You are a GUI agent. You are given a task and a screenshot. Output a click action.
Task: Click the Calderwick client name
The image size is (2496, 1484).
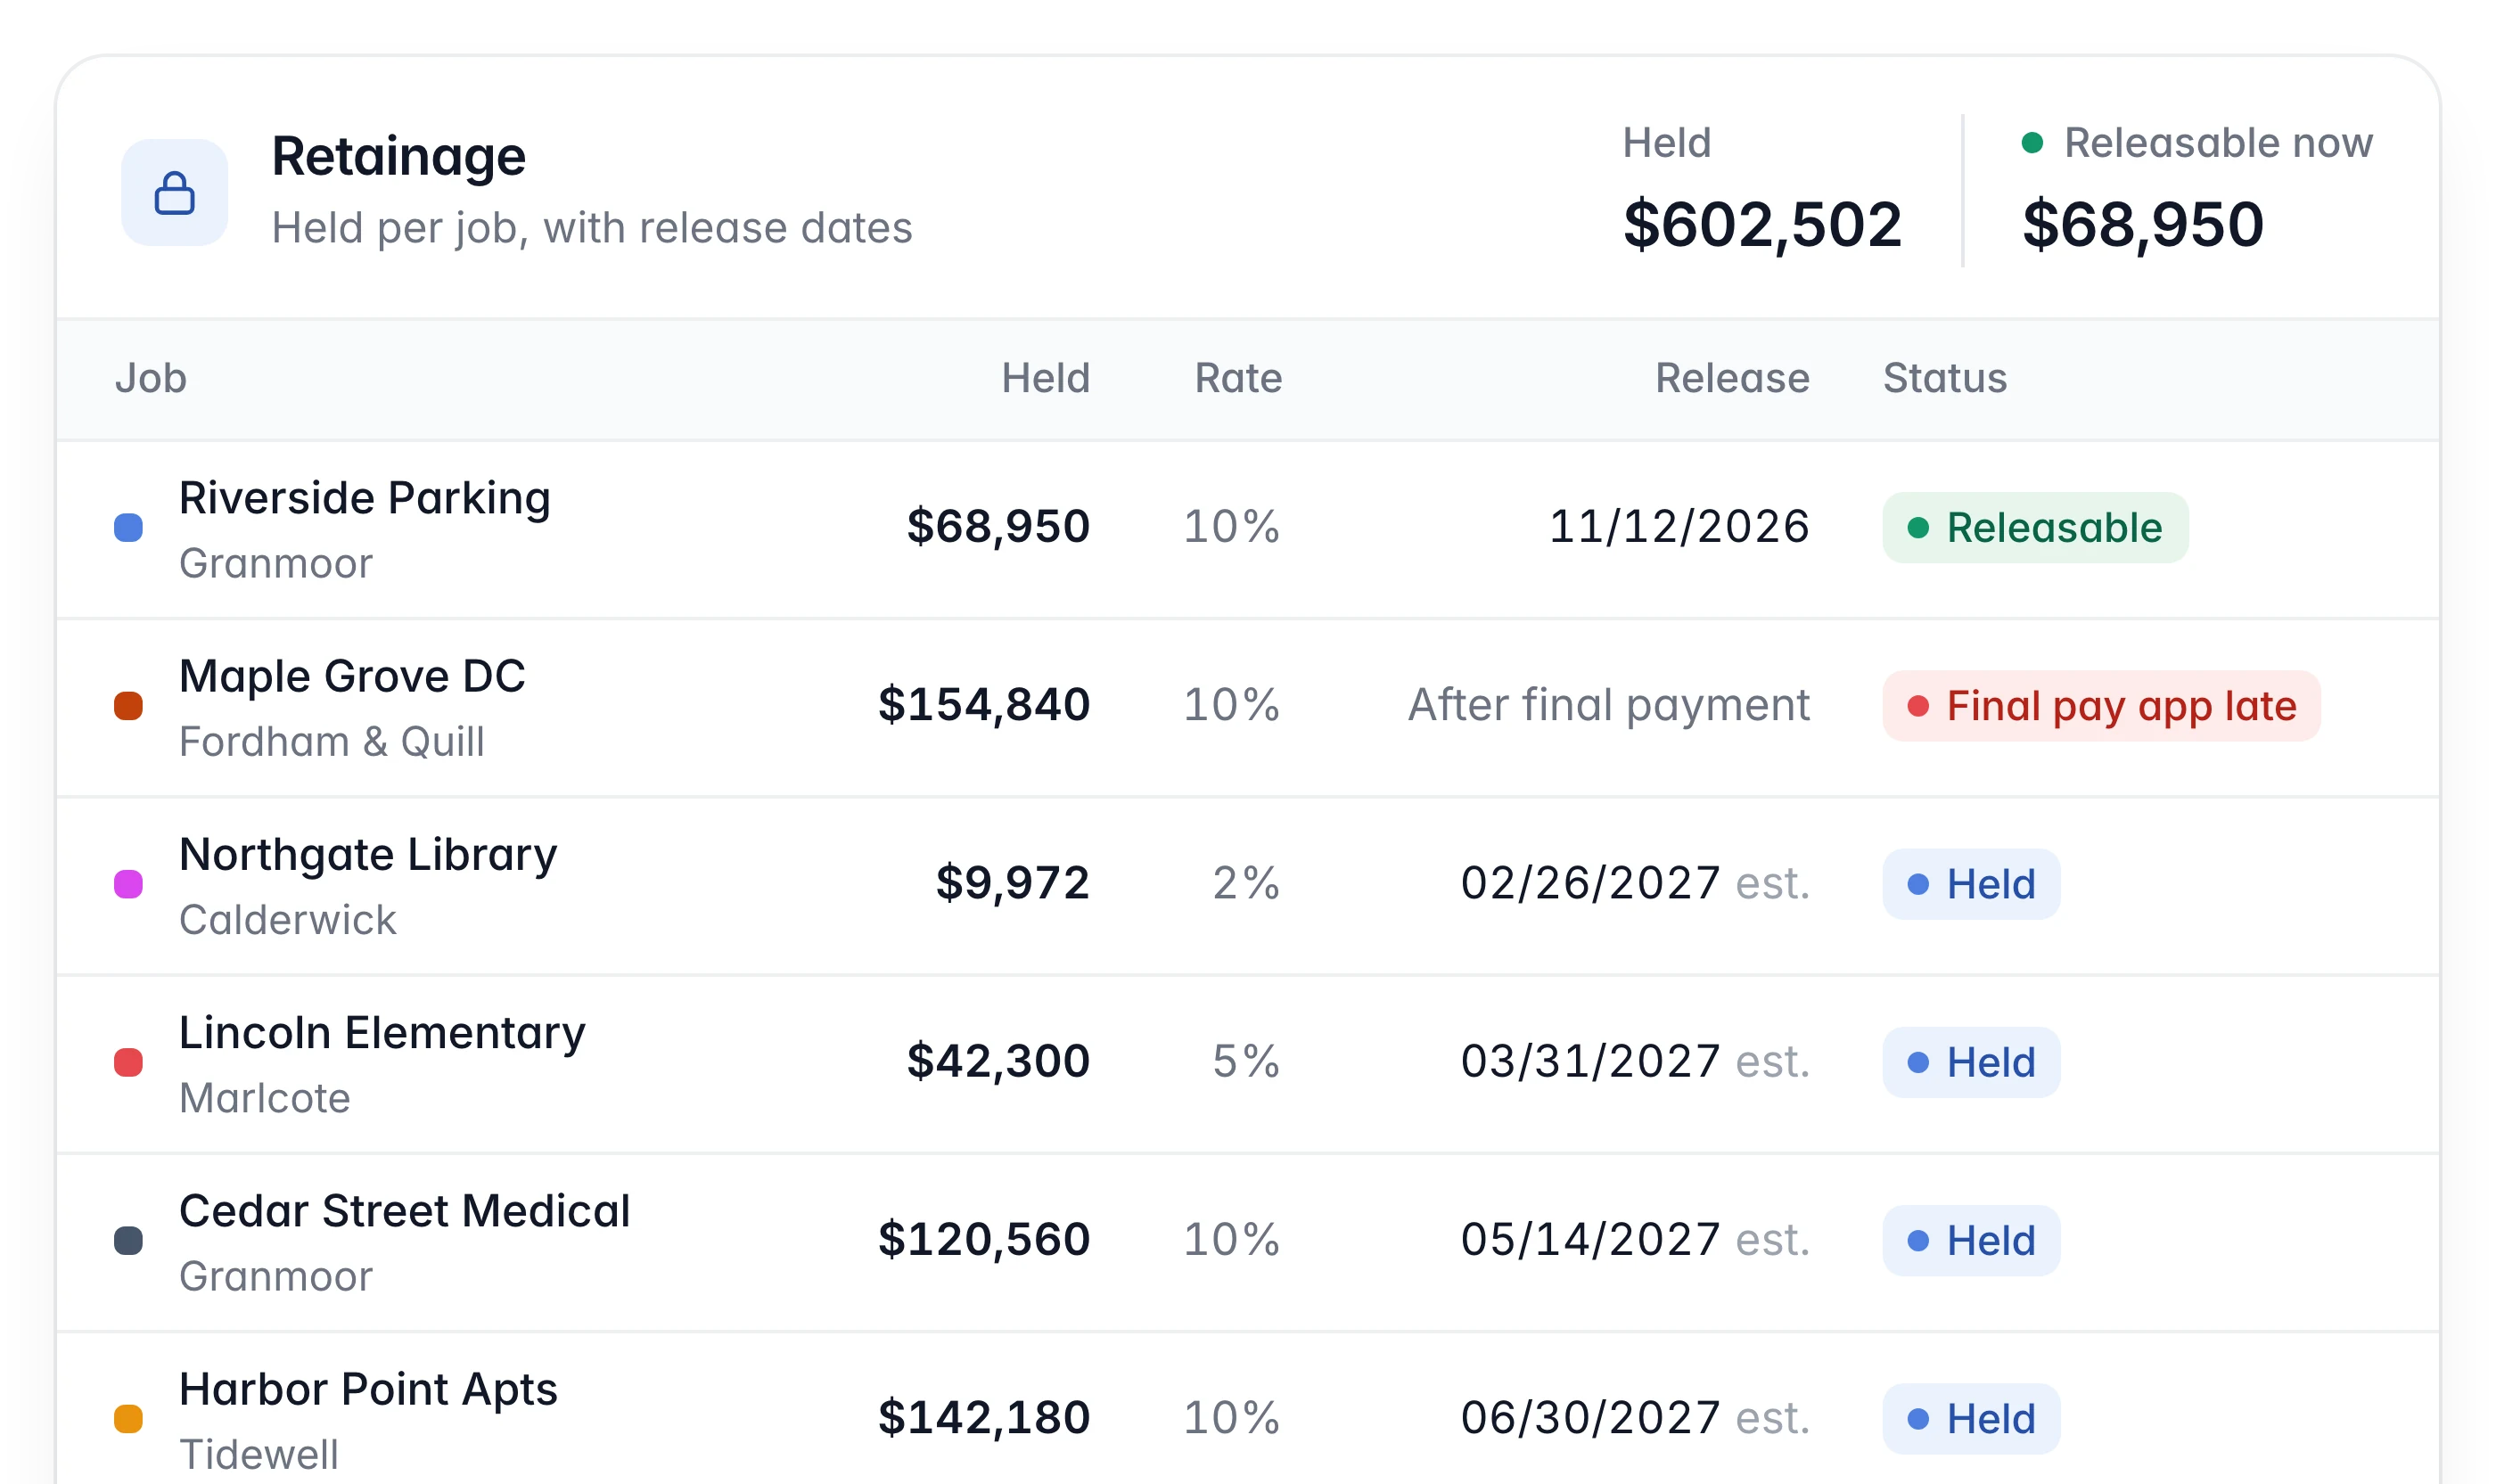pos(288,920)
